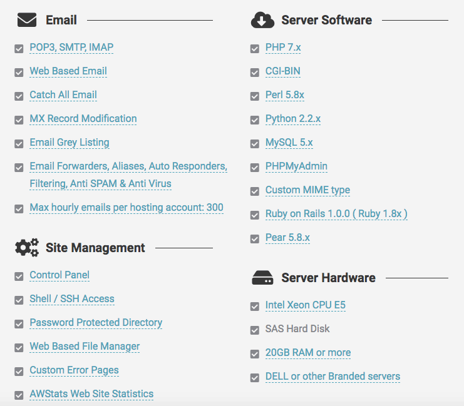464x406 pixels.
Task: Open the Web Based File Manager link
Action: point(85,347)
